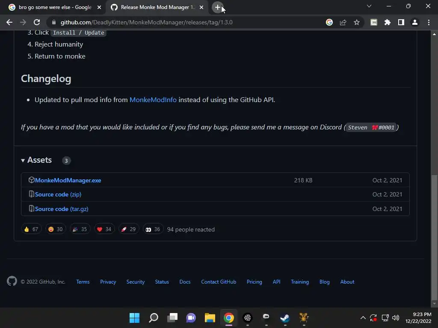Screen dimensions: 438x328
Task: Open the Security footer link
Action: [136, 282]
